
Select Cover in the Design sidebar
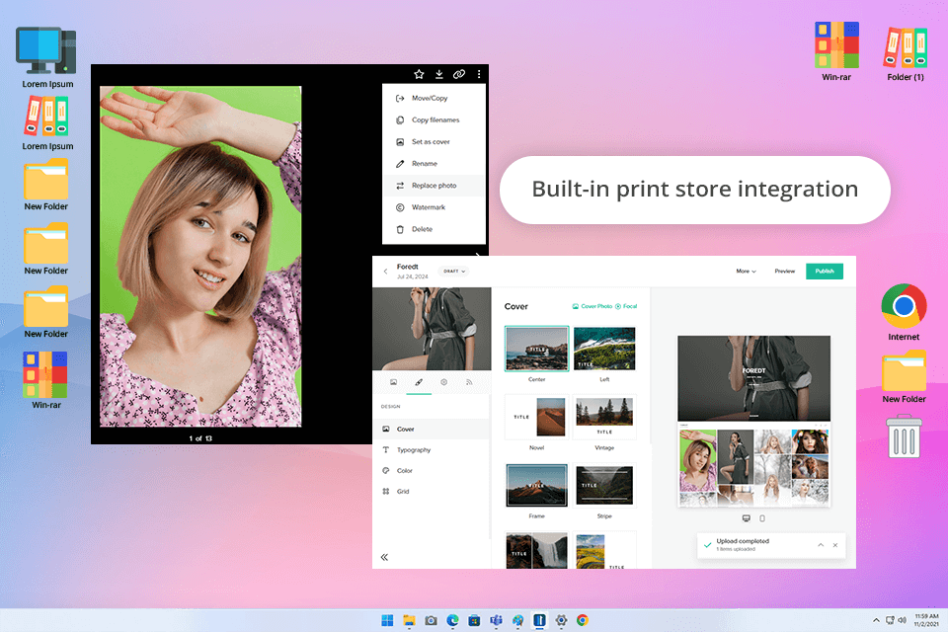[x=431, y=429]
